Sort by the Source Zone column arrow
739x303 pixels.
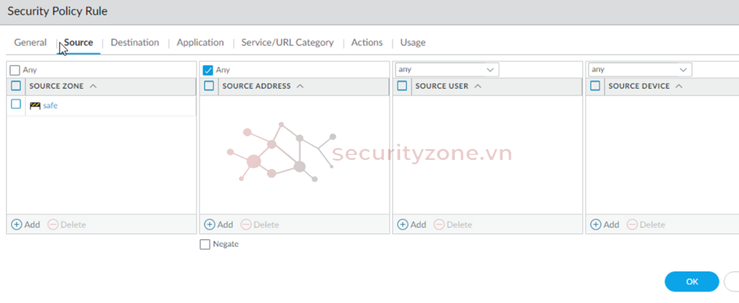pyautogui.click(x=92, y=86)
